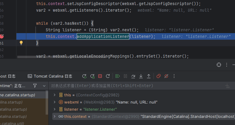Open View Breakpoints dialog
This screenshot has height=125, width=235.
point(159,76)
